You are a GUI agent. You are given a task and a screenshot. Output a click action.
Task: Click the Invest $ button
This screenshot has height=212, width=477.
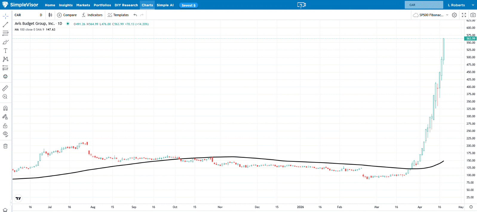[x=188, y=5]
